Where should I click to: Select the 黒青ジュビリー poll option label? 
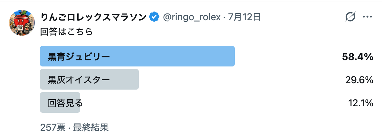79,57
